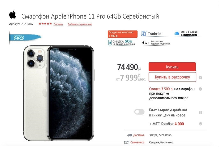The width and height of the screenshot is (219, 148).
Task: Click Добавить к сравнению link
Action: pyautogui.click(x=80, y=24)
